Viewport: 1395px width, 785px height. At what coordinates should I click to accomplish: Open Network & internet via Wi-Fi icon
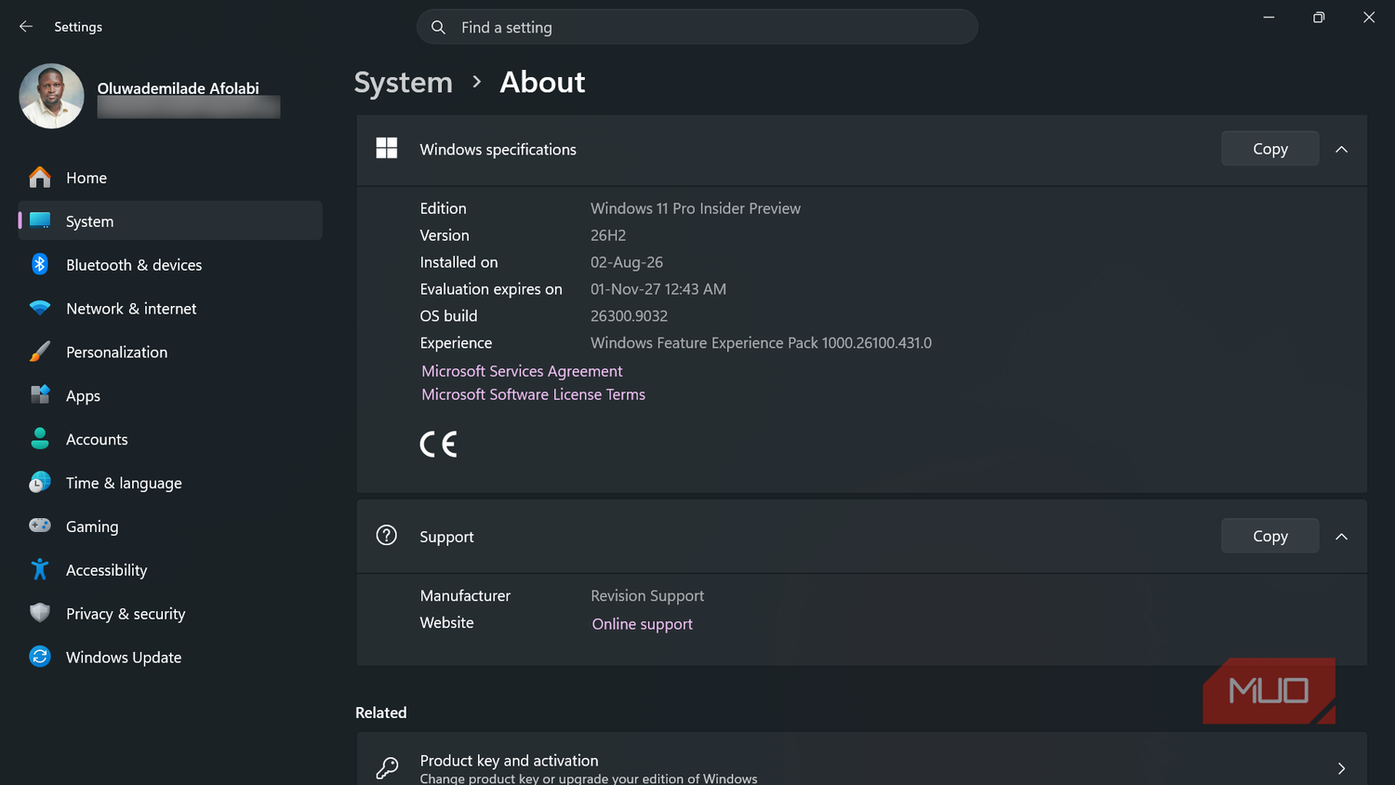(40, 308)
